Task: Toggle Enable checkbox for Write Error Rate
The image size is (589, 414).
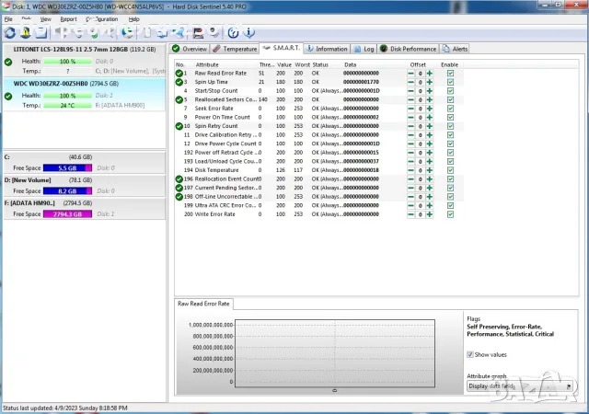Action: coord(450,214)
